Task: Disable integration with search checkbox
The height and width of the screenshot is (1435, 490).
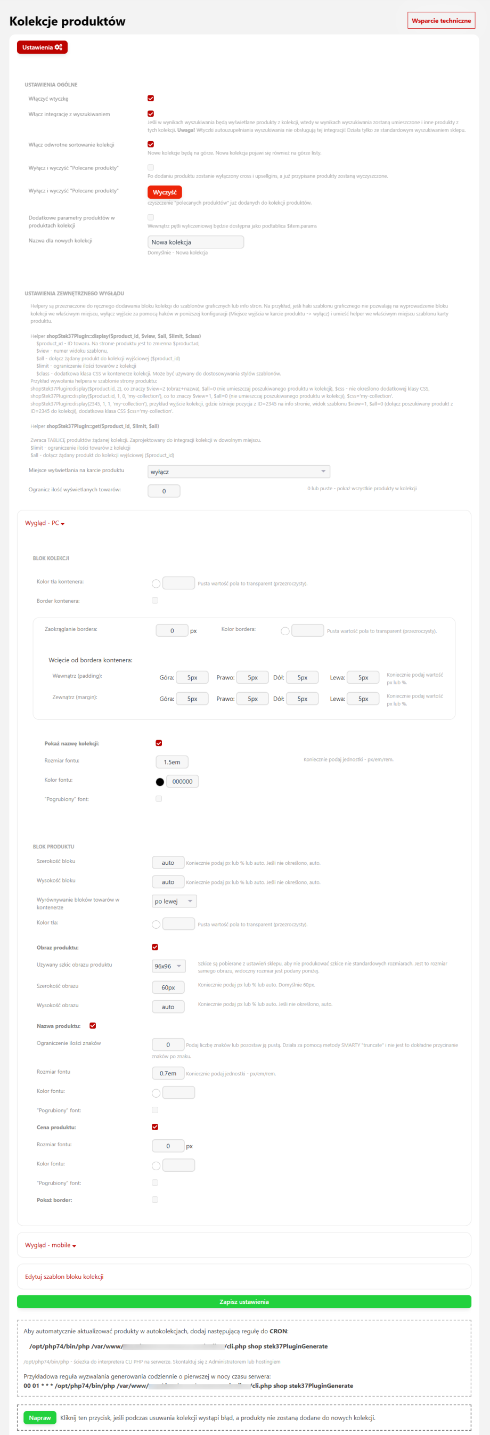Action: coord(150,113)
